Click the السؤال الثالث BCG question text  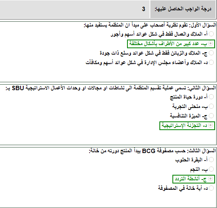pyautogui.click(x=152, y=151)
